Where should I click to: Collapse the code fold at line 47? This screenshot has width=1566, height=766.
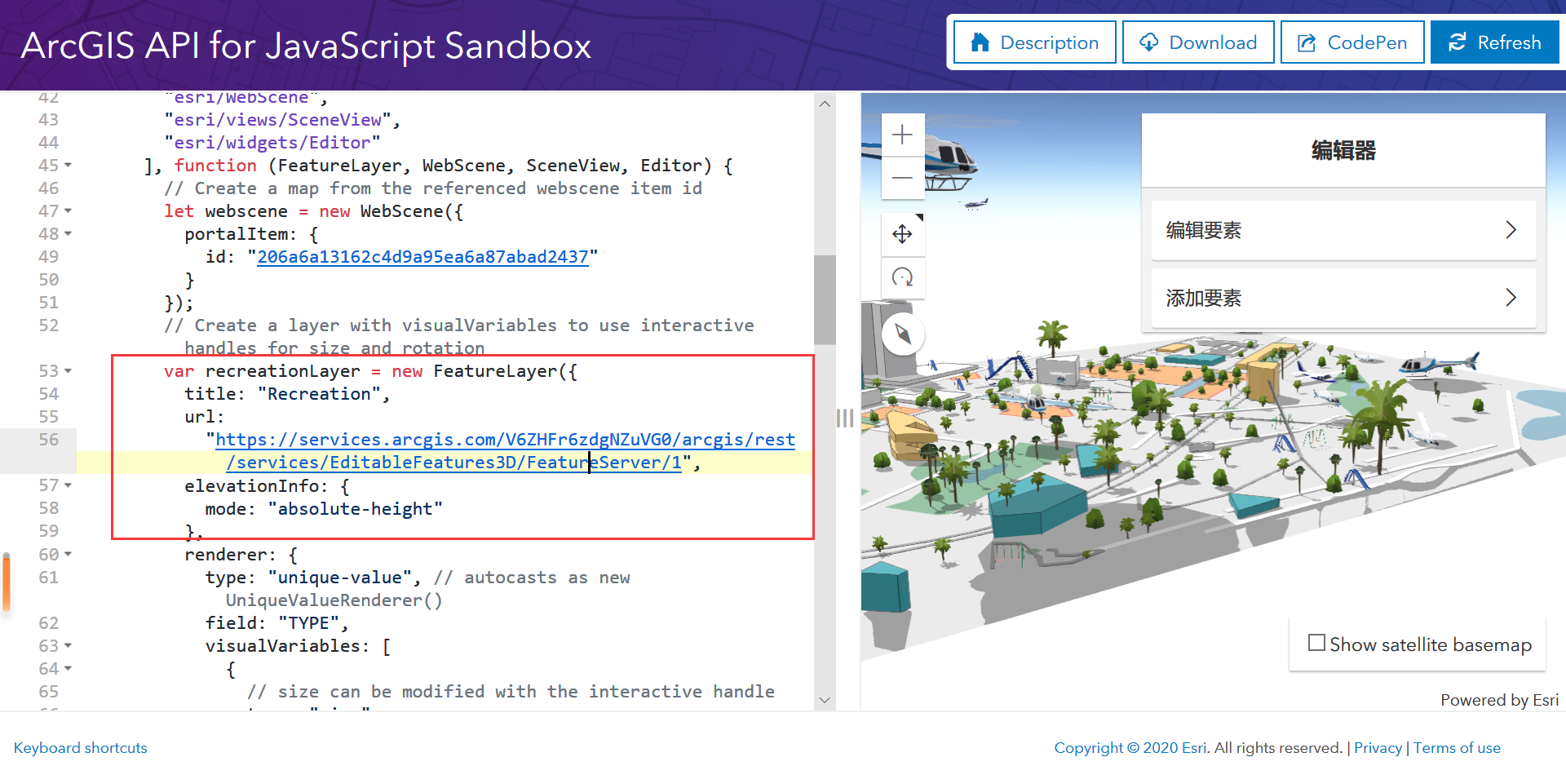[x=67, y=210]
